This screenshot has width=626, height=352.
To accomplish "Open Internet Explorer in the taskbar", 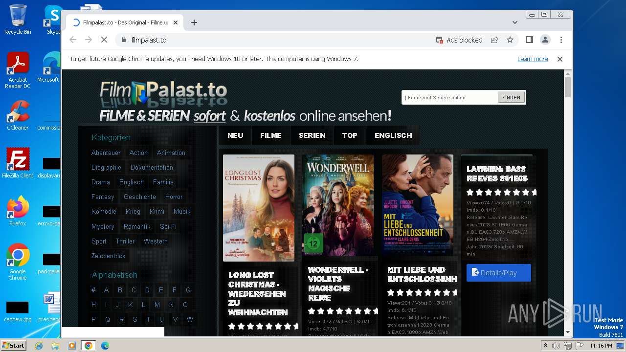I will (39, 346).
